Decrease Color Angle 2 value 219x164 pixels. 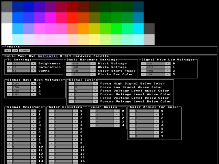click(x=93, y=118)
